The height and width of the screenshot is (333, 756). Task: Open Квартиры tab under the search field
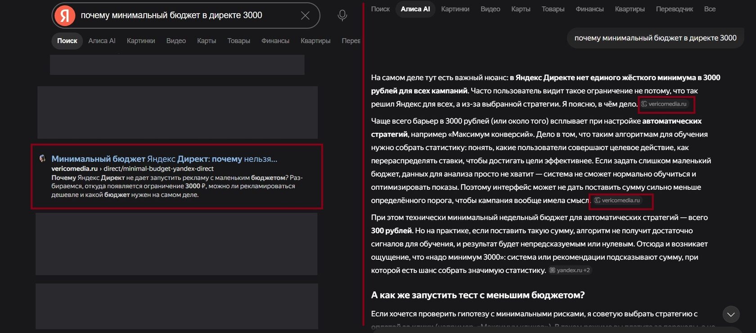pos(315,40)
